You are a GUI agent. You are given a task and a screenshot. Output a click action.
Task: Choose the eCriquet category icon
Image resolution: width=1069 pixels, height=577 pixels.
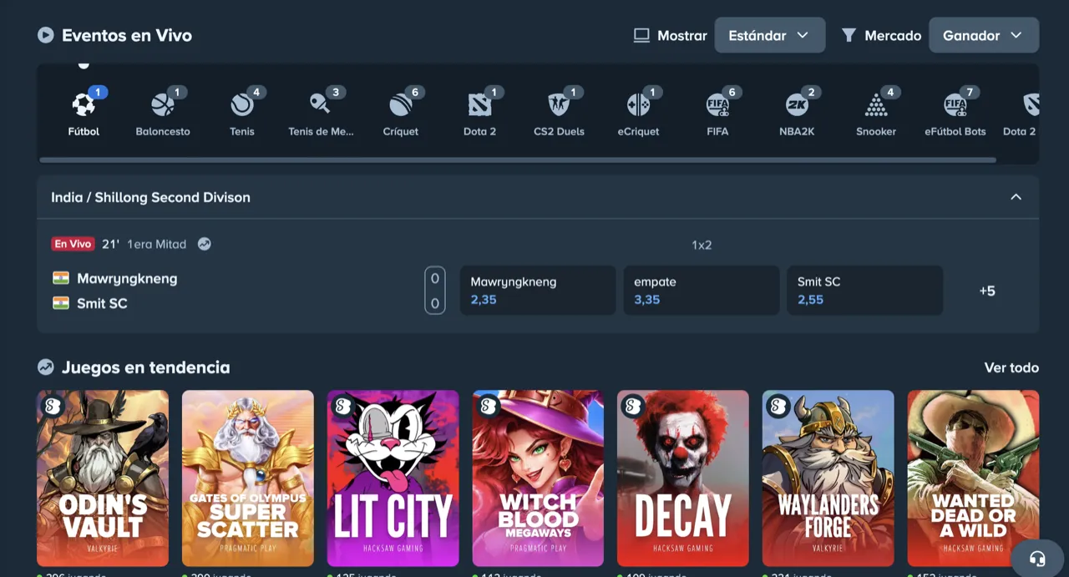(638, 105)
